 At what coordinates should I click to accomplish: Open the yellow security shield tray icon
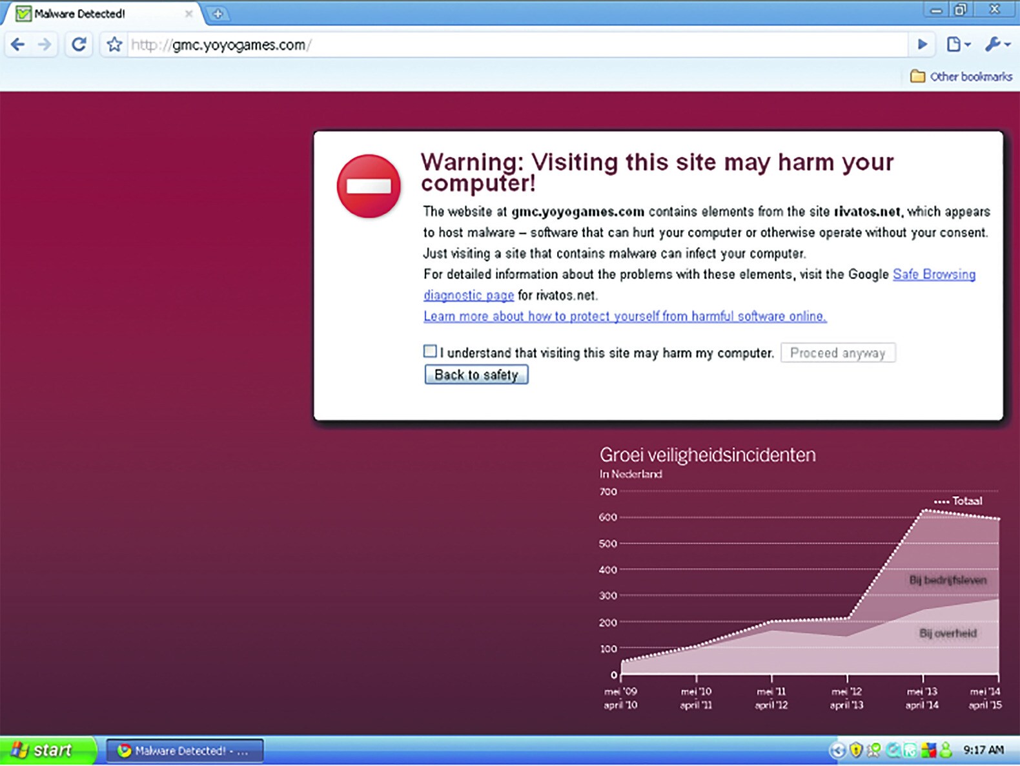point(856,750)
